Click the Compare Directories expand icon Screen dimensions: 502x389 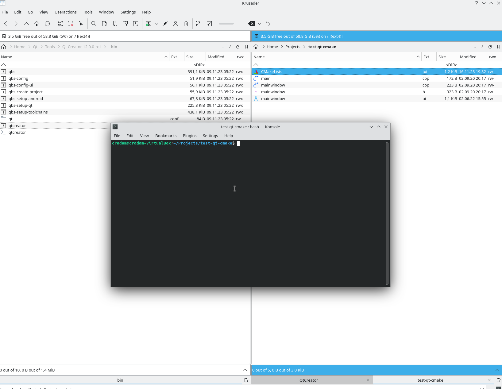(199, 24)
